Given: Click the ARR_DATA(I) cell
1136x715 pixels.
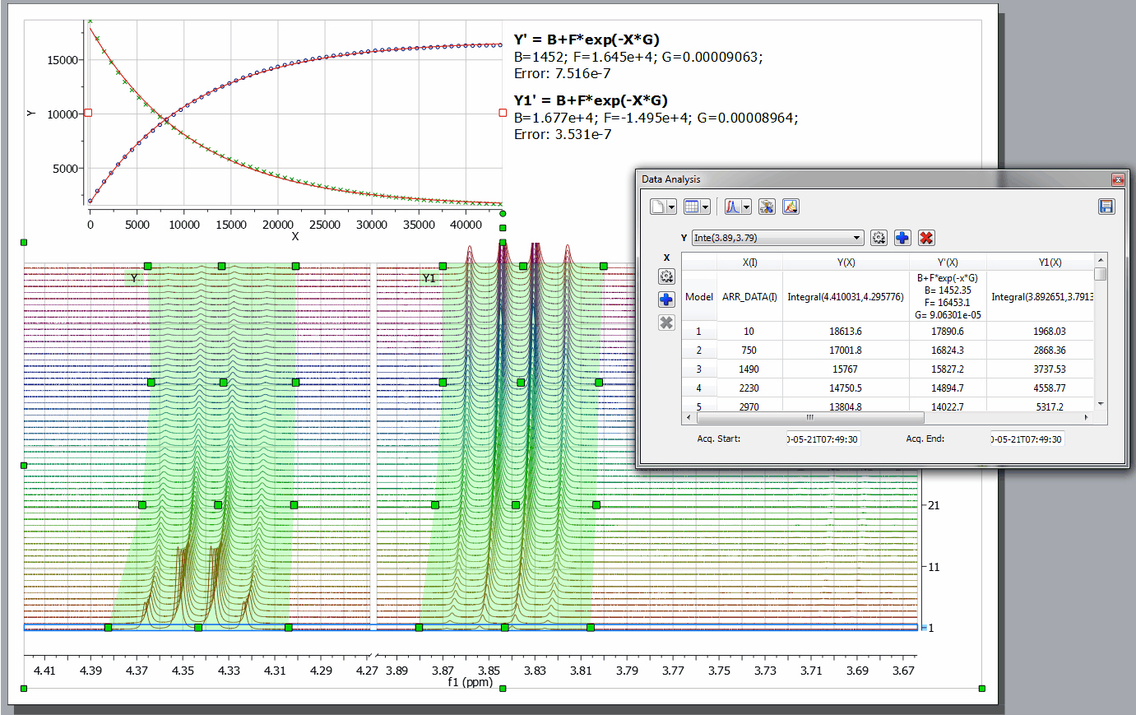Looking at the screenshot, I should pos(749,296).
